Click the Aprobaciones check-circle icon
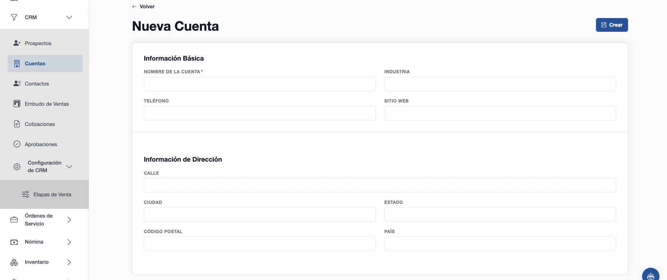667x280 pixels. [17, 144]
